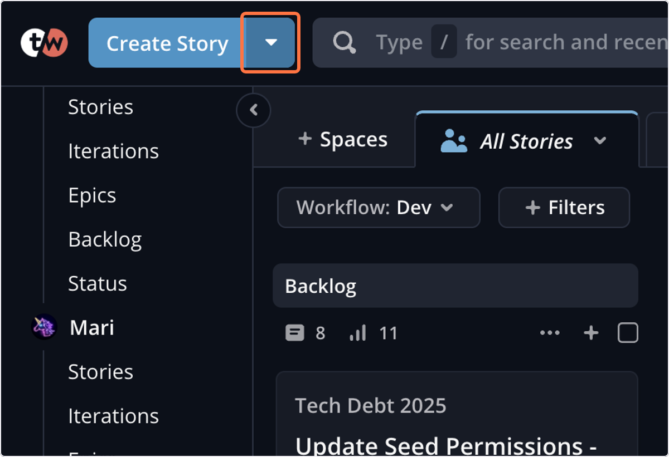Add a story with the Backlog plus icon
This screenshot has width=669, height=457.
click(x=591, y=333)
